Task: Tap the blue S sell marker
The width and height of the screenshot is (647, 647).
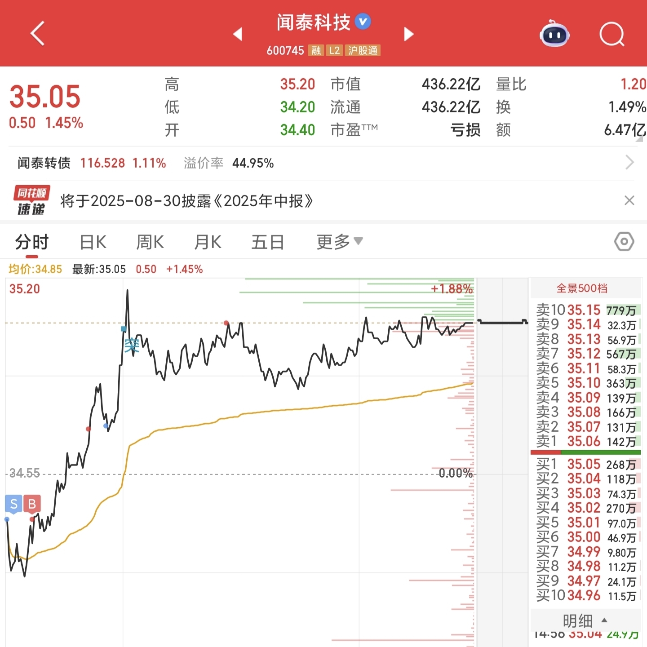Action: click(x=14, y=504)
